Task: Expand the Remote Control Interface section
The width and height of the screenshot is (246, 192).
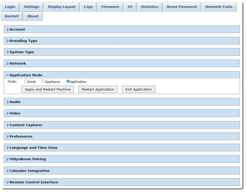Action: [x=122, y=182]
